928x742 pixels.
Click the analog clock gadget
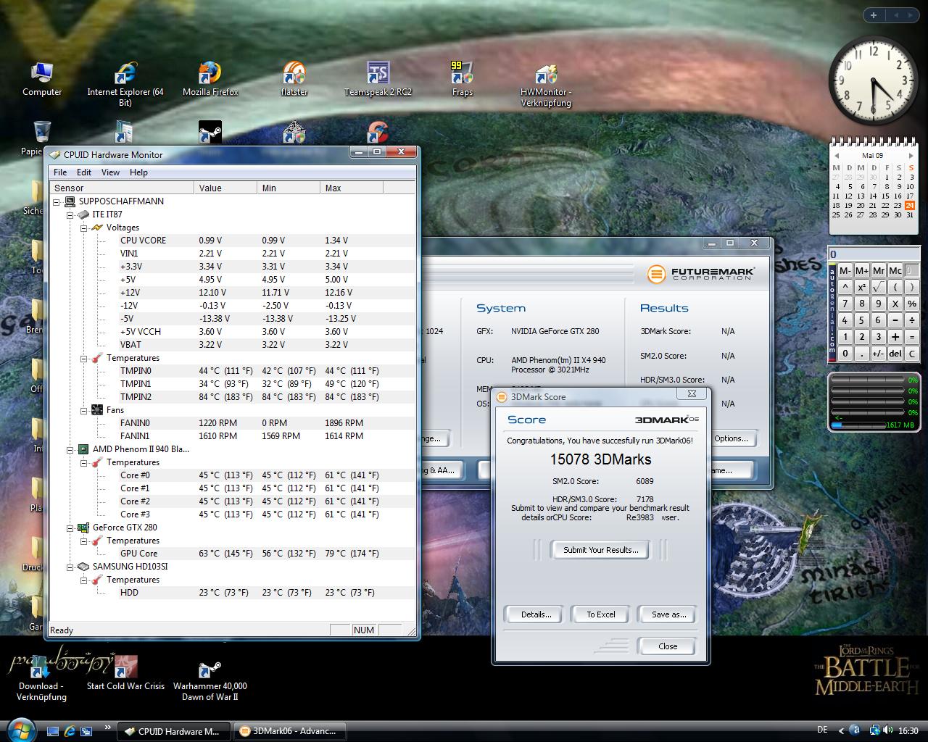pos(873,80)
